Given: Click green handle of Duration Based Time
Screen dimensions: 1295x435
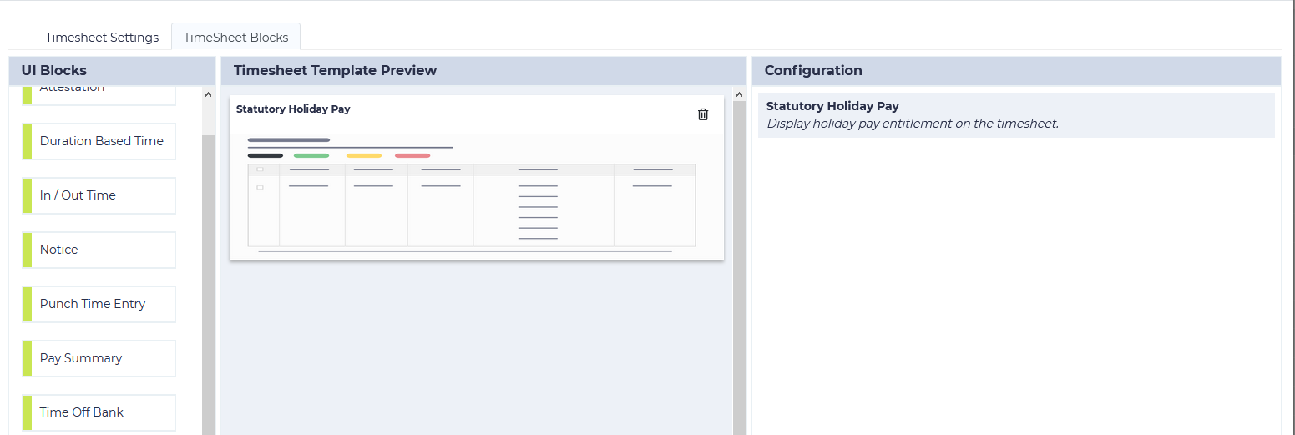Looking at the screenshot, I should coord(28,141).
